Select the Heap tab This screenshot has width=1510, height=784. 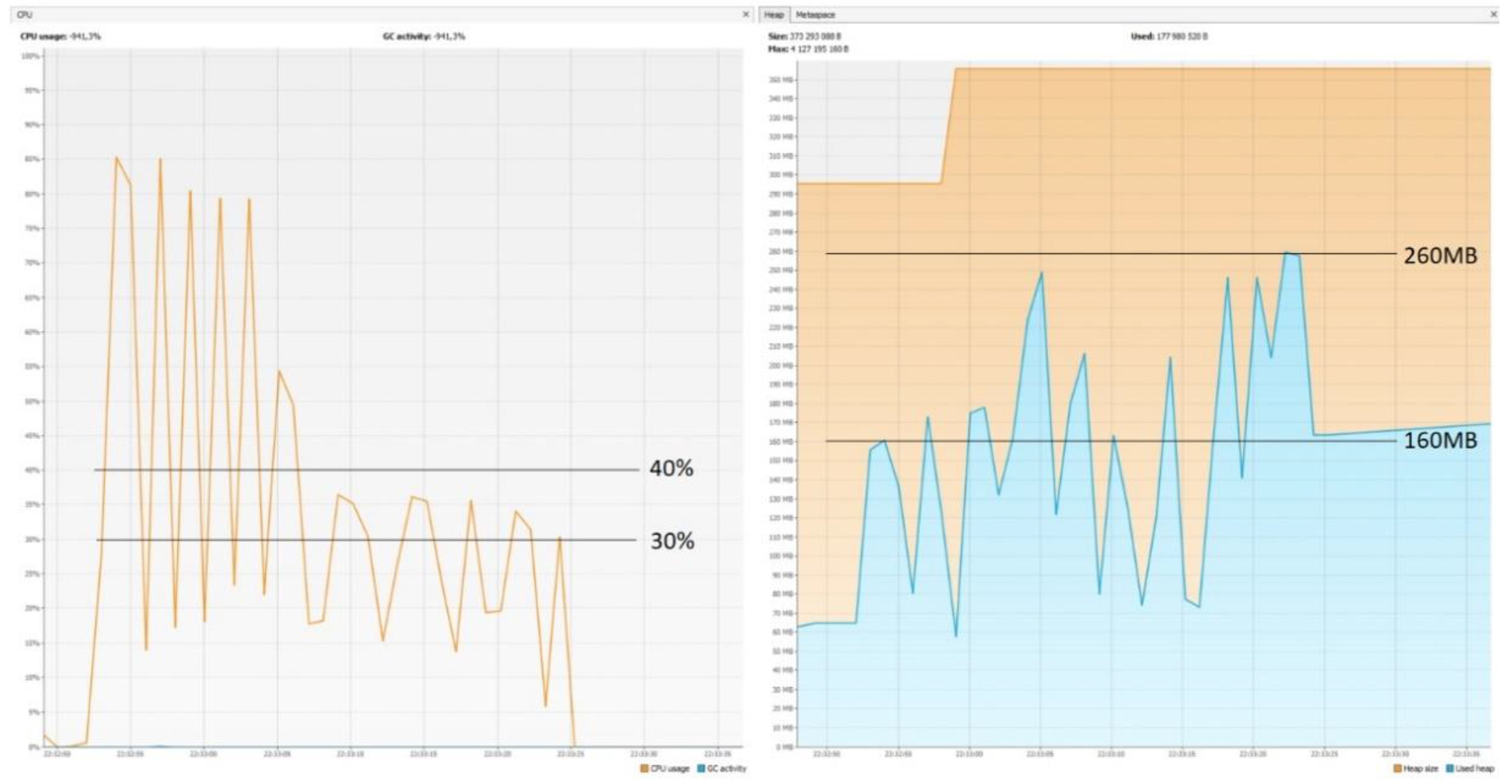click(x=774, y=15)
